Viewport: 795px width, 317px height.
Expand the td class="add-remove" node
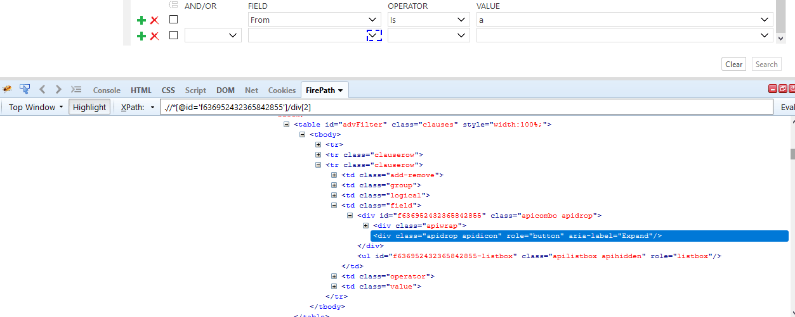pos(334,175)
